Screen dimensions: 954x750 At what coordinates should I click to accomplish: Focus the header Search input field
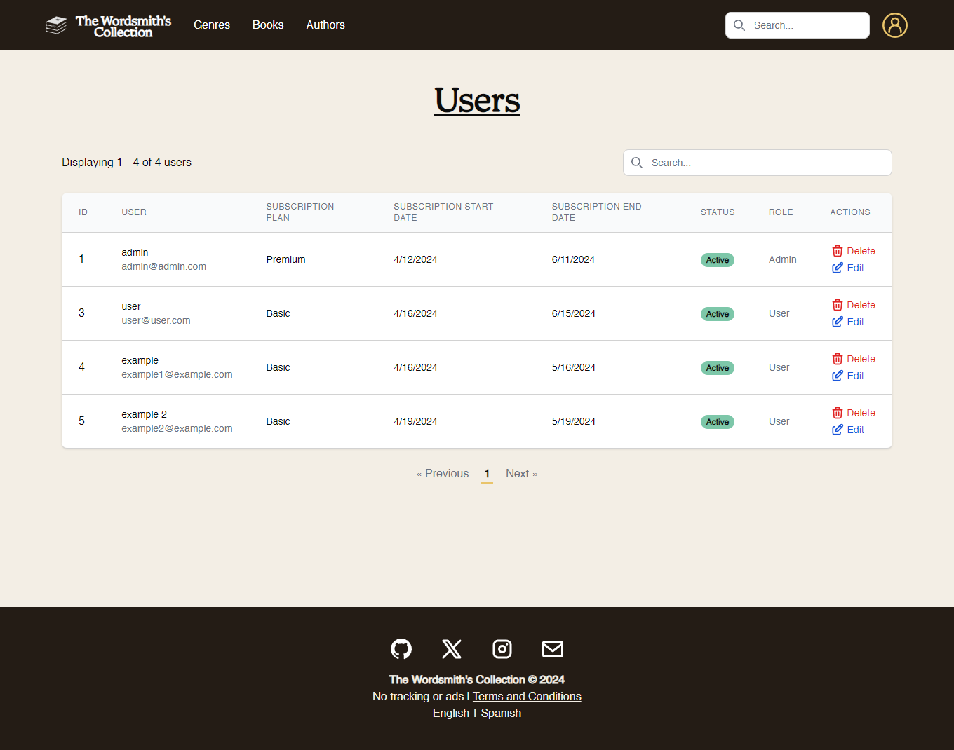tap(798, 25)
